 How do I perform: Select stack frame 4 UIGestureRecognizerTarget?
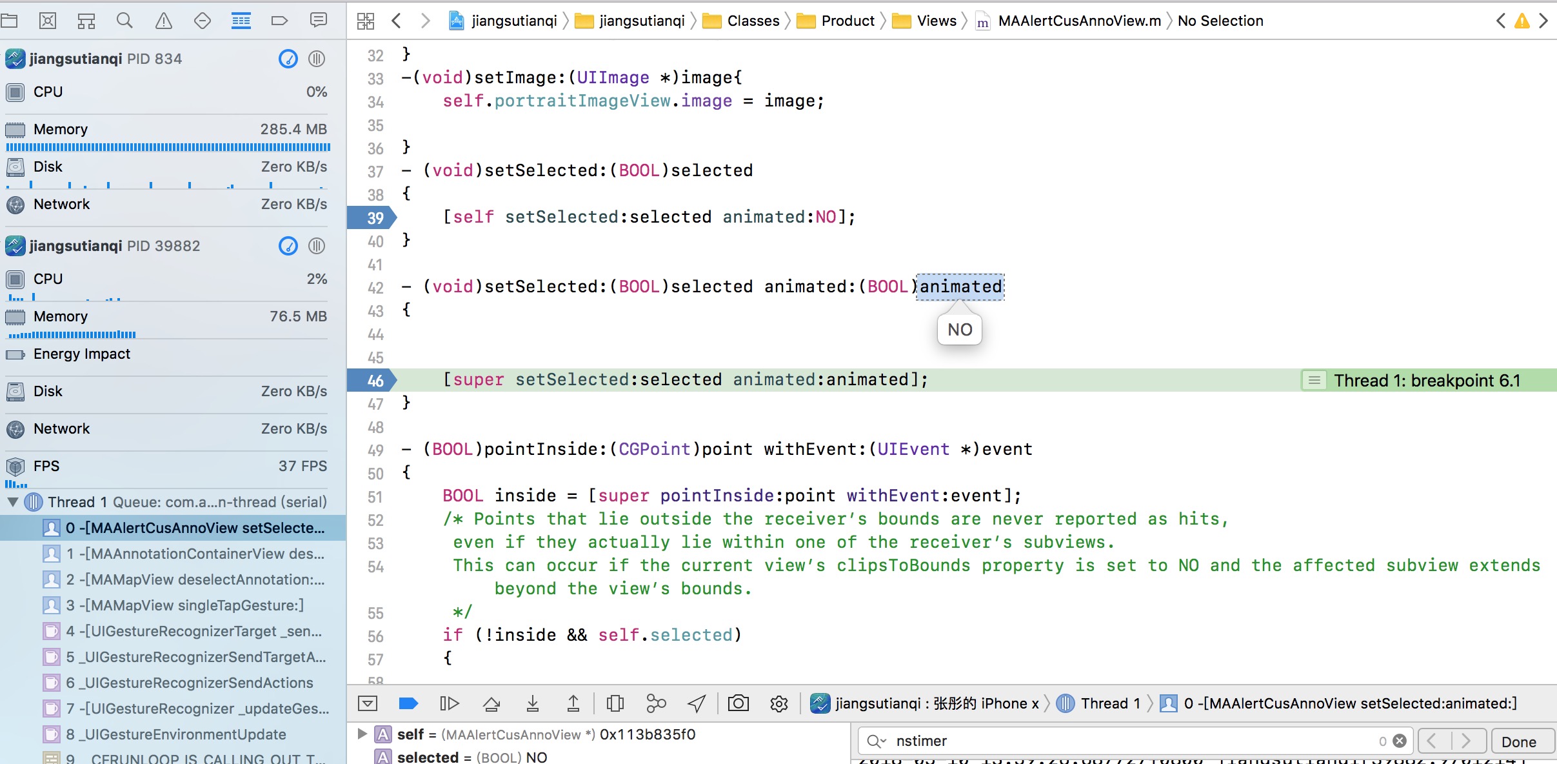[173, 631]
